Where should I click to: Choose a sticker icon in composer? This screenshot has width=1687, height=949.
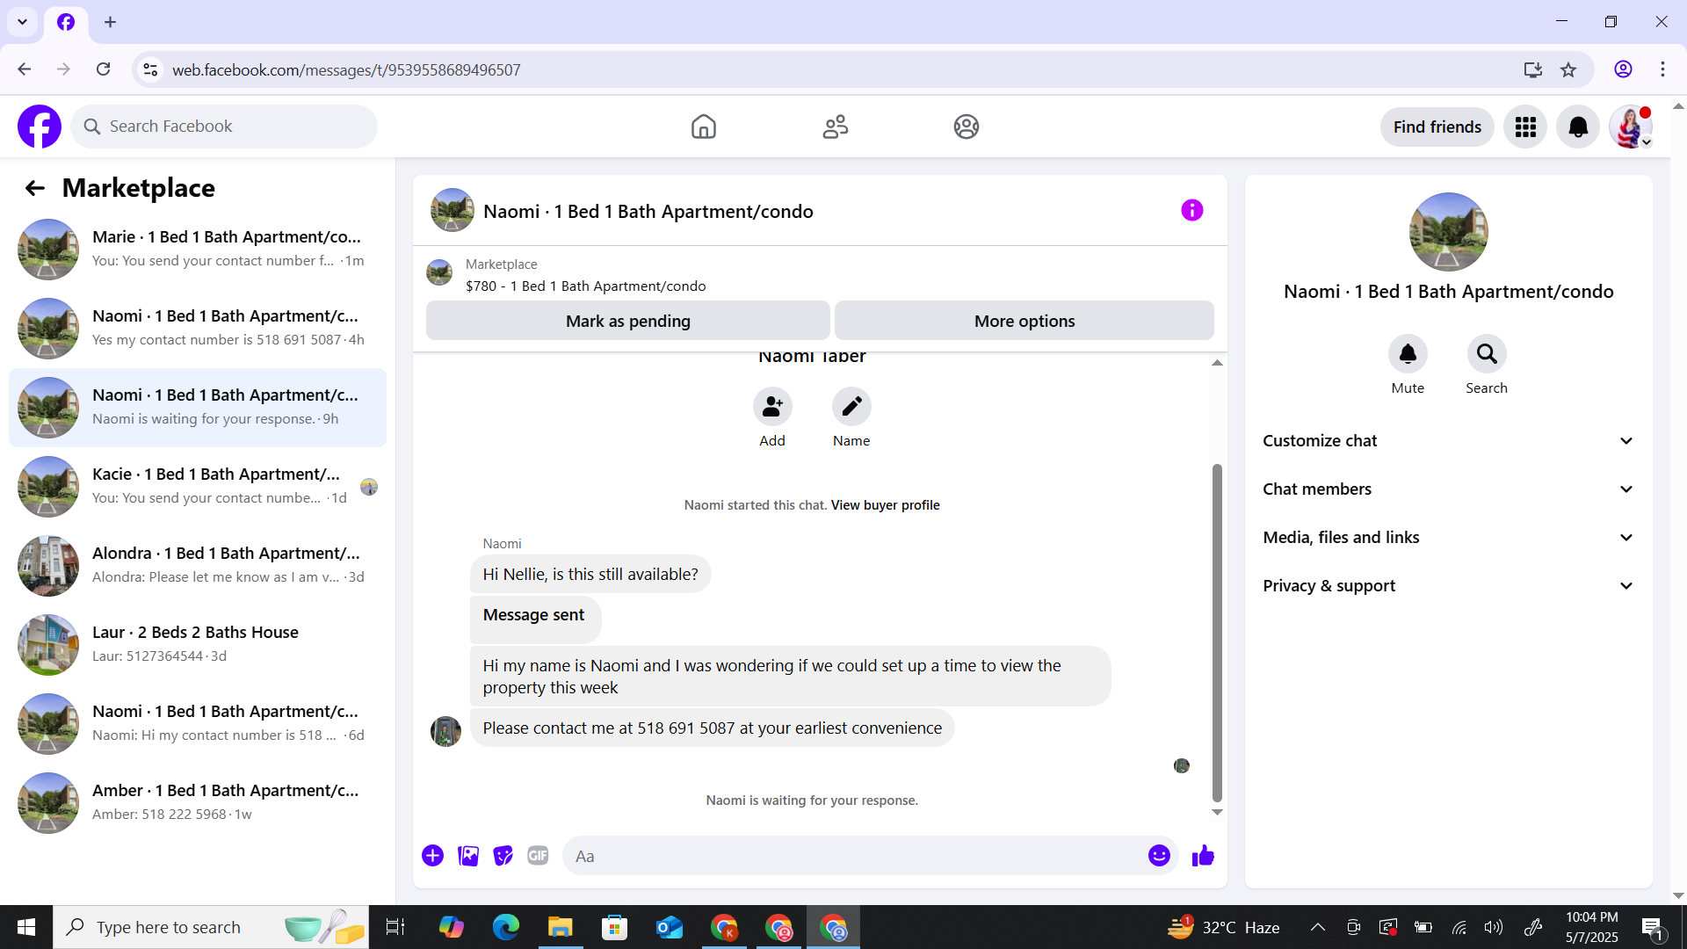pos(503,856)
